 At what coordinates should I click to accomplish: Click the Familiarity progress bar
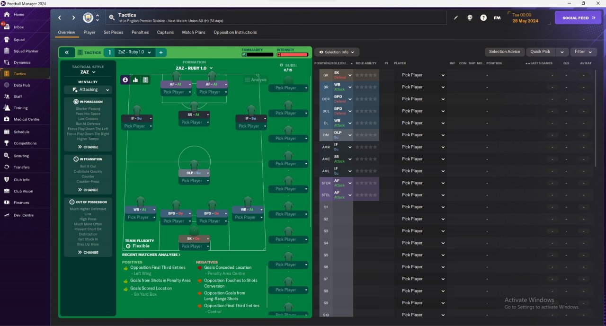(257, 55)
